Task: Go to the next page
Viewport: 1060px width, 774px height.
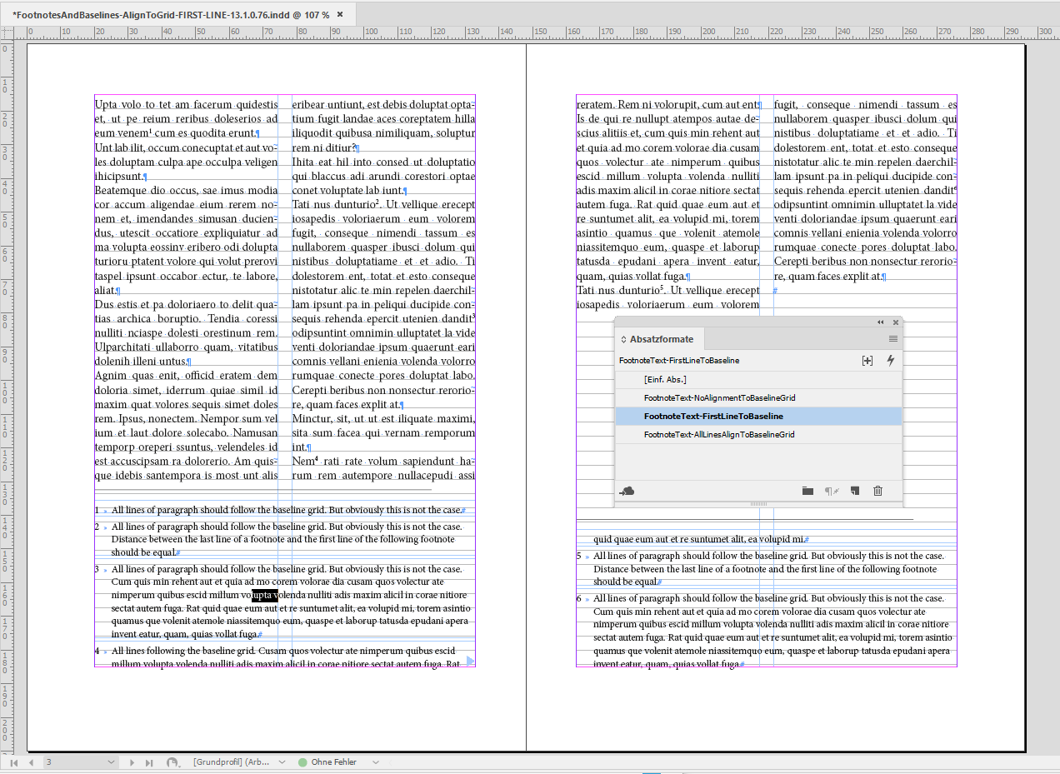Action: (x=132, y=762)
